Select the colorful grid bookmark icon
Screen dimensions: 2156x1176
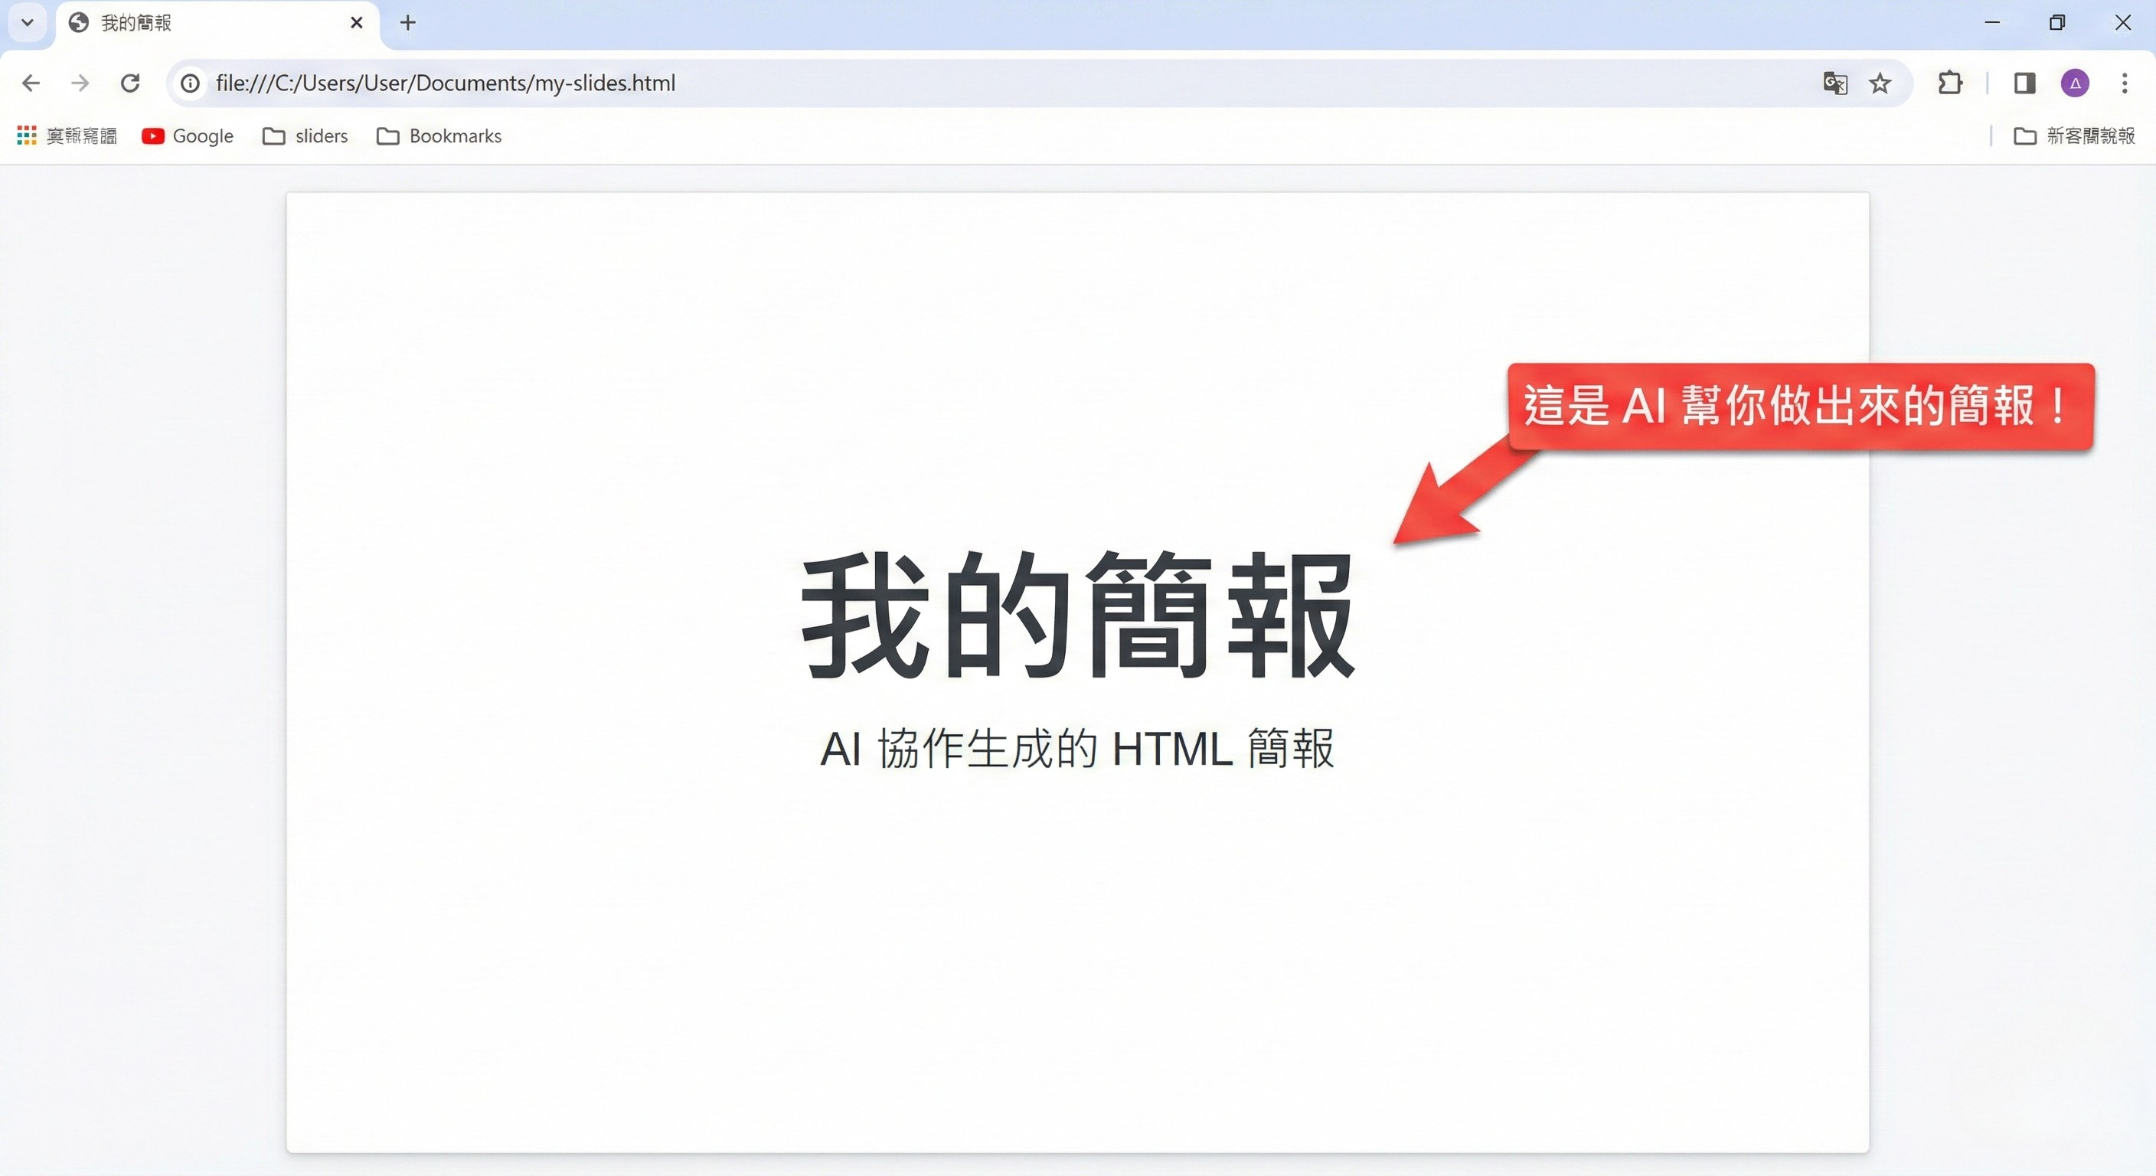click(26, 135)
